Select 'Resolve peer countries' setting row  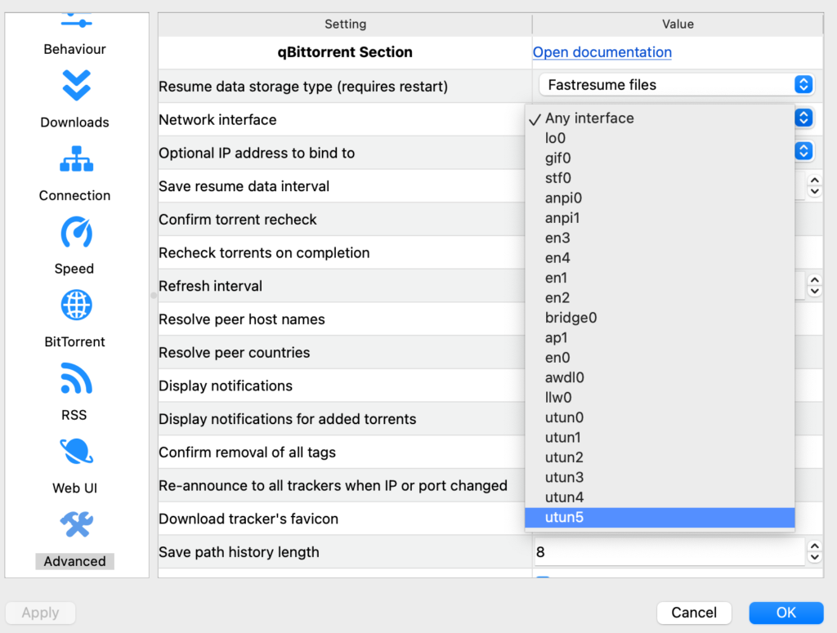coord(342,353)
